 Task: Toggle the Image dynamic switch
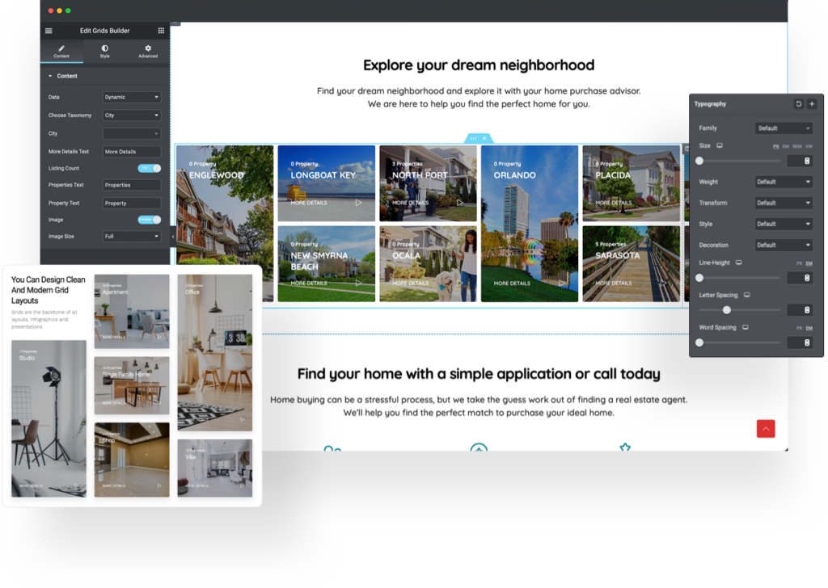(x=149, y=220)
